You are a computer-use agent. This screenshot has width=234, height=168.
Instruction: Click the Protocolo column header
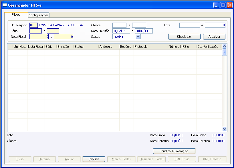[151, 47]
